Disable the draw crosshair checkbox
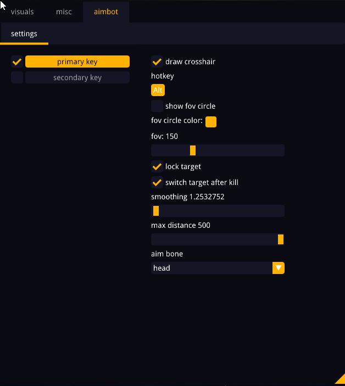This screenshot has width=345, height=386. (x=157, y=61)
